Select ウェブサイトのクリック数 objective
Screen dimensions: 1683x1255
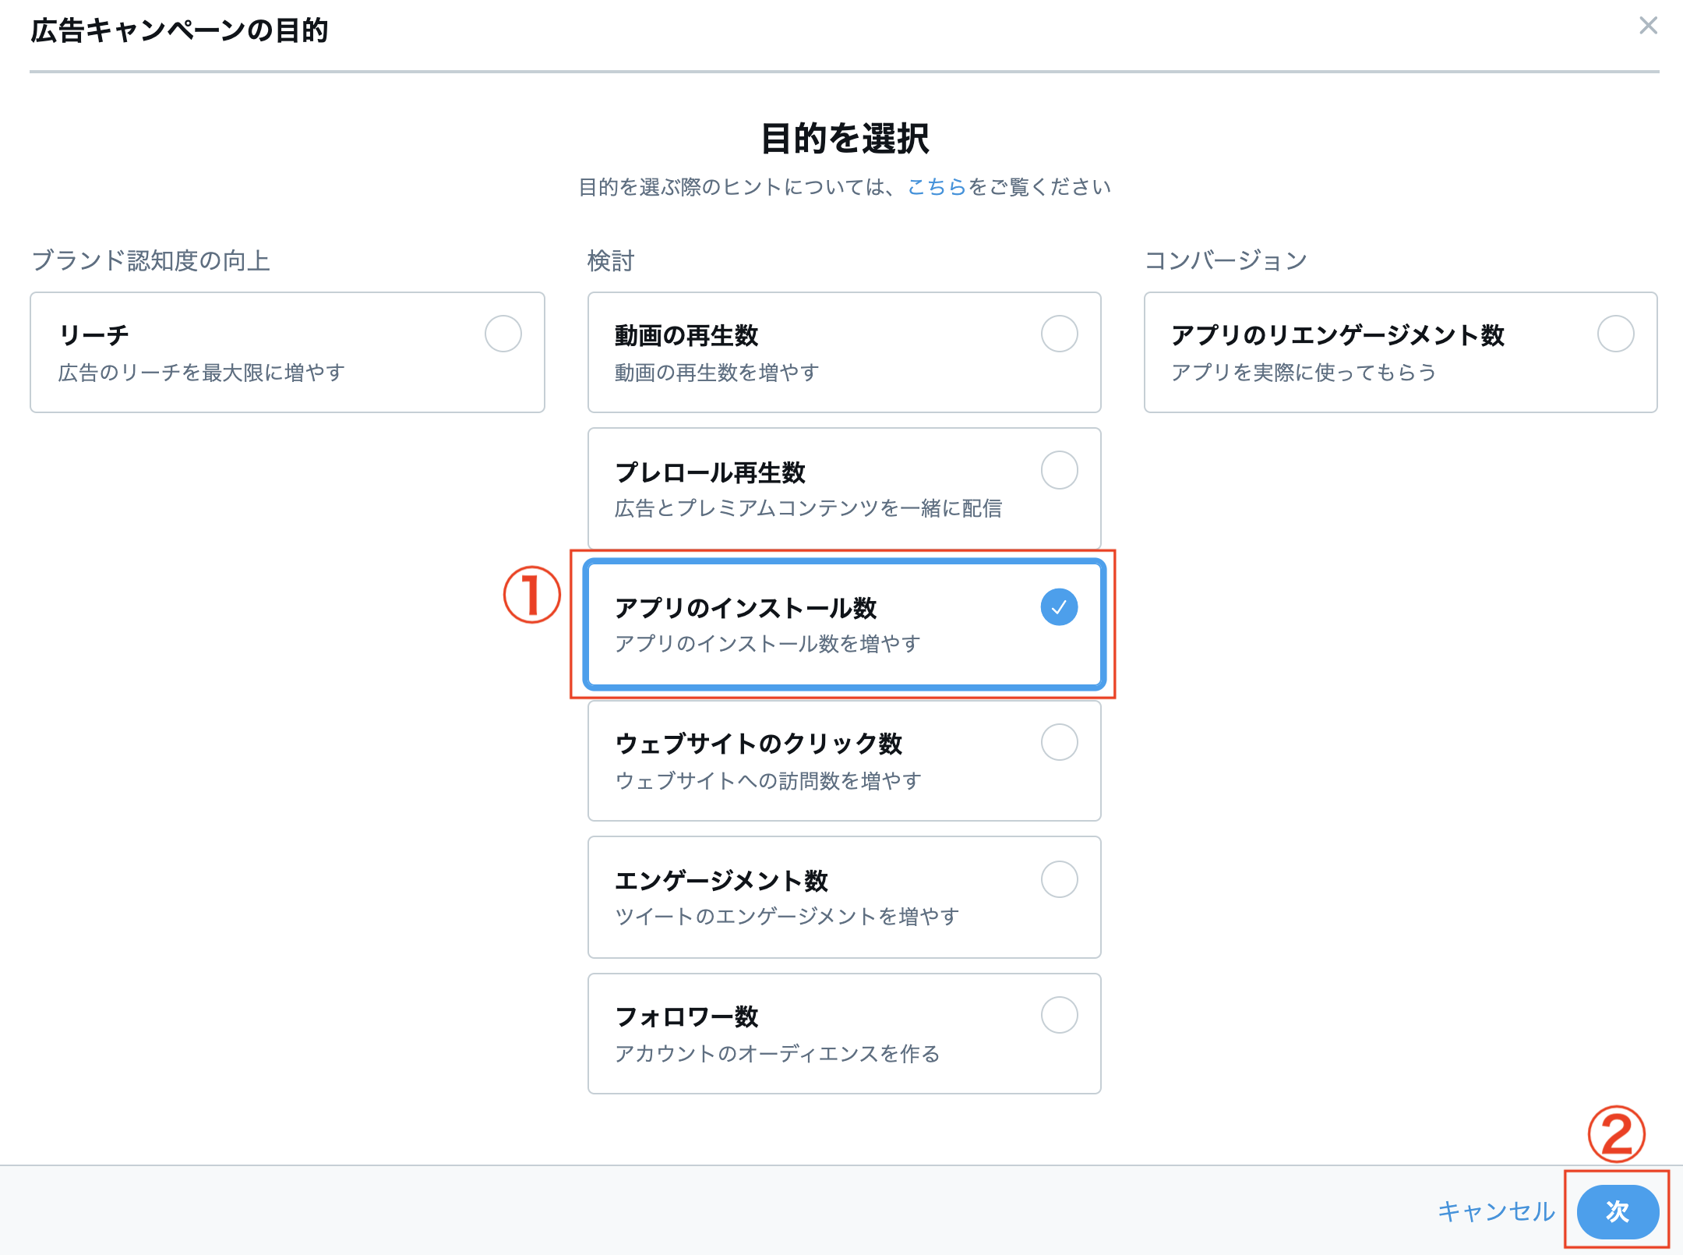[1059, 743]
